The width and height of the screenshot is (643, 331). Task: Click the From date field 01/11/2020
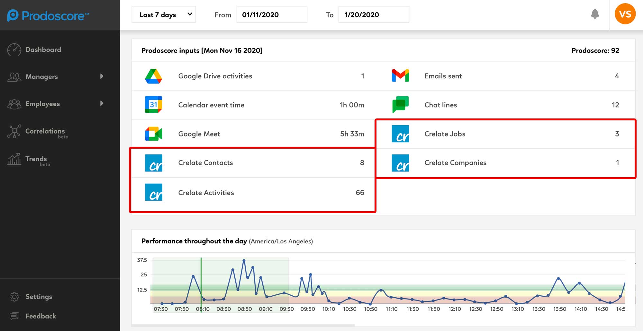(x=272, y=14)
